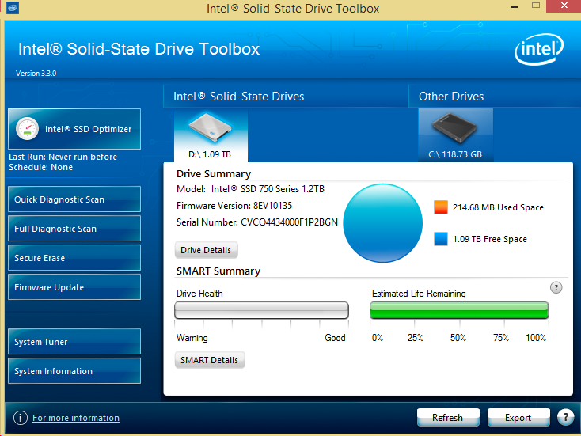Viewport: 581px width, 436px height.
Task: Click the Estimated Life Remaining green bar
Action: click(459, 310)
